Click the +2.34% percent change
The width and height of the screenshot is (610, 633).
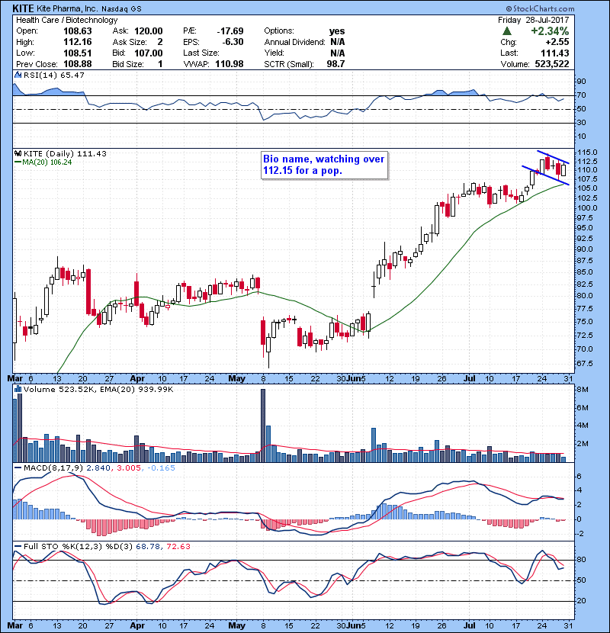tap(550, 31)
